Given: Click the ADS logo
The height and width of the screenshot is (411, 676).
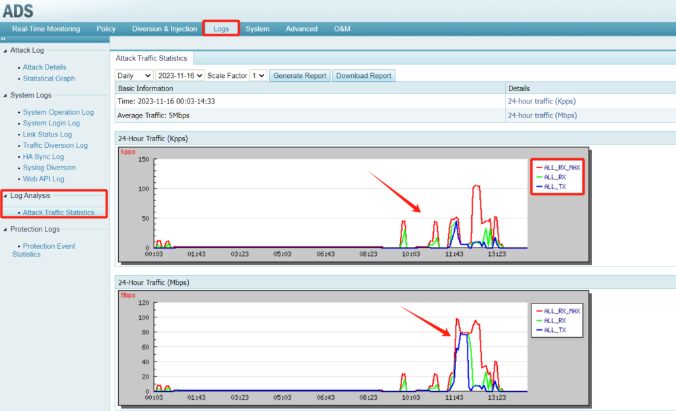Looking at the screenshot, I should click(18, 11).
